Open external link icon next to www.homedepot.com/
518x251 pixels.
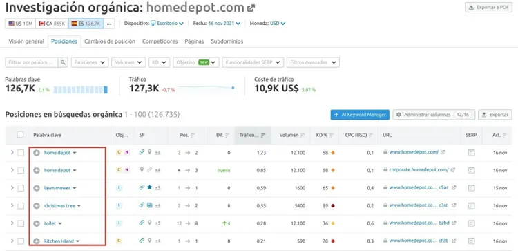[x=443, y=152]
